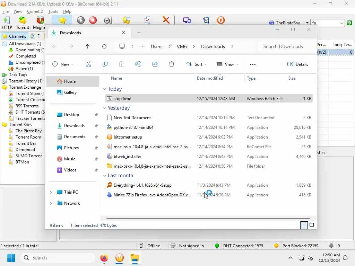
Task: Click the Share icon in Explorer toolbar
Action: coord(155,64)
